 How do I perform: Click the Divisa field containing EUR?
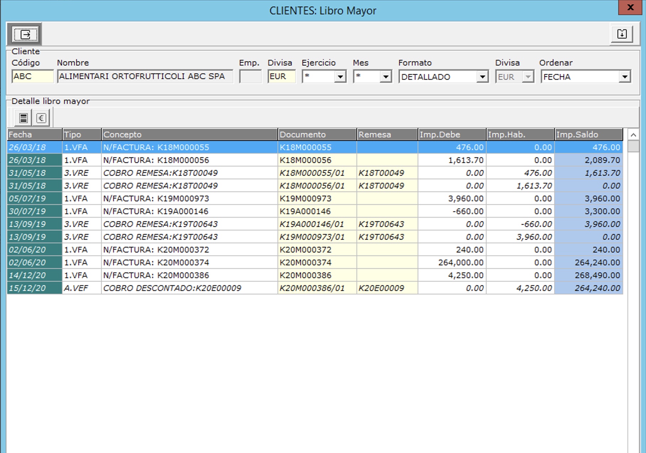pos(281,76)
